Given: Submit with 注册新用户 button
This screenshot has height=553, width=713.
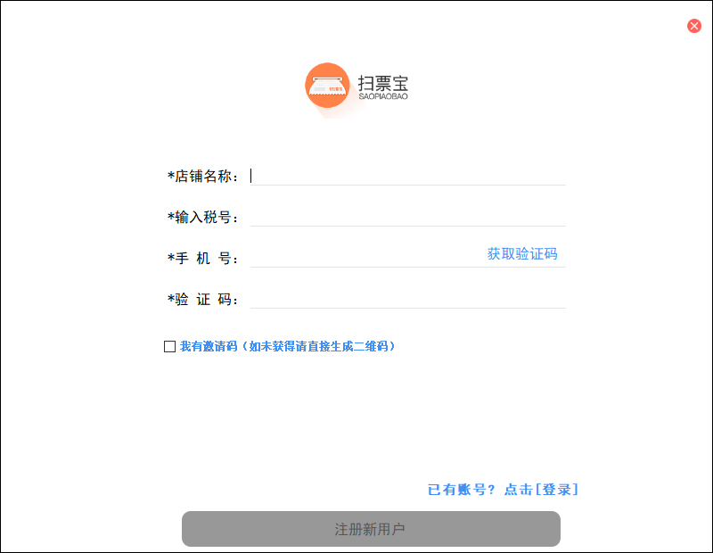Looking at the screenshot, I should [371, 529].
